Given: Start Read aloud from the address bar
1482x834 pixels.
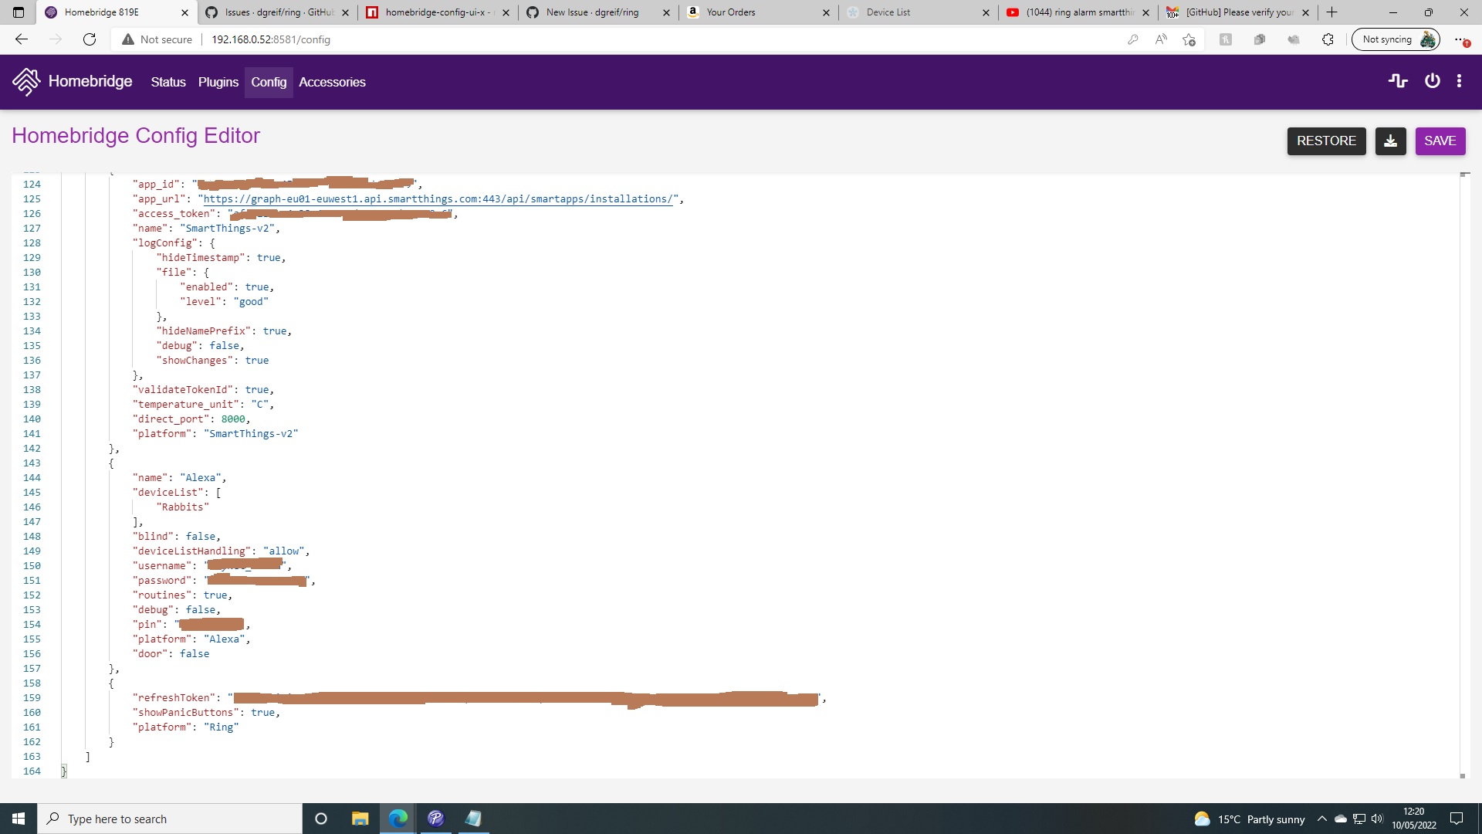Looking at the screenshot, I should pyautogui.click(x=1161, y=39).
